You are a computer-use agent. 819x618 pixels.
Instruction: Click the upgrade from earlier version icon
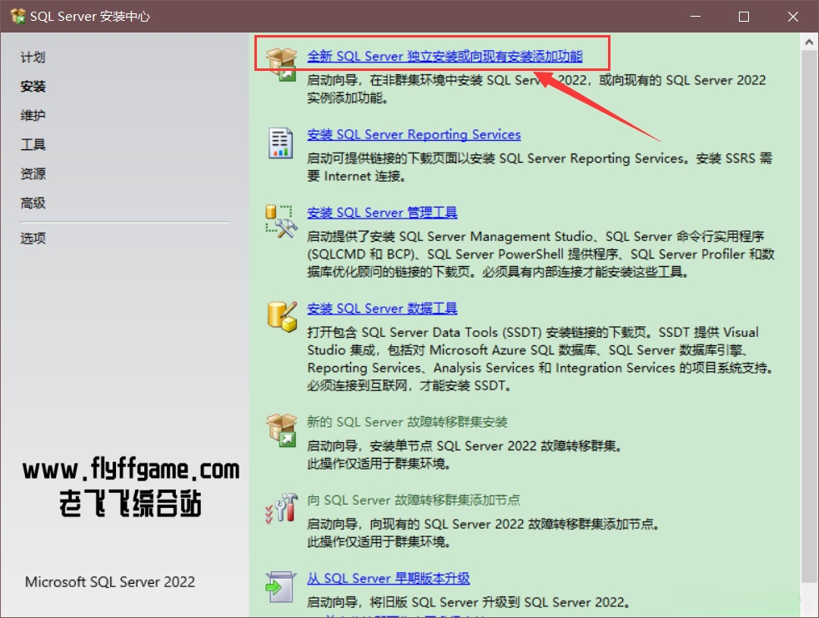click(280, 586)
